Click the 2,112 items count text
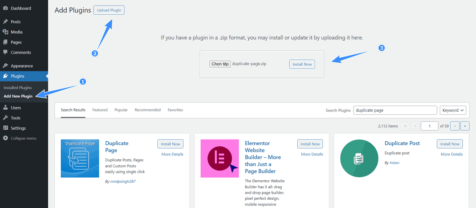The height and width of the screenshot is (208, 476). click(x=388, y=126)
